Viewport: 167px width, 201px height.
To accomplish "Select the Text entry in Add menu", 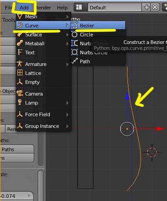I will (x=44, y=52).
